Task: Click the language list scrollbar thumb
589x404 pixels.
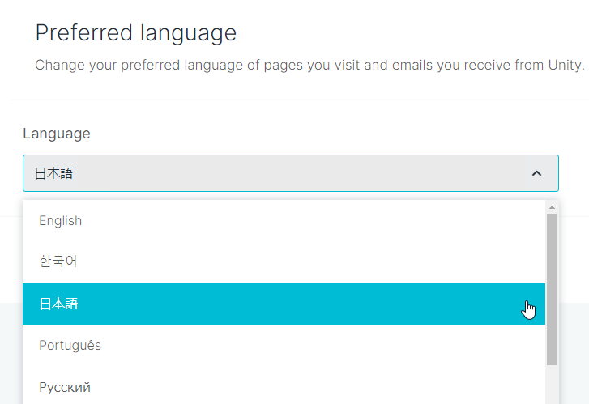Action: point(552,289)
